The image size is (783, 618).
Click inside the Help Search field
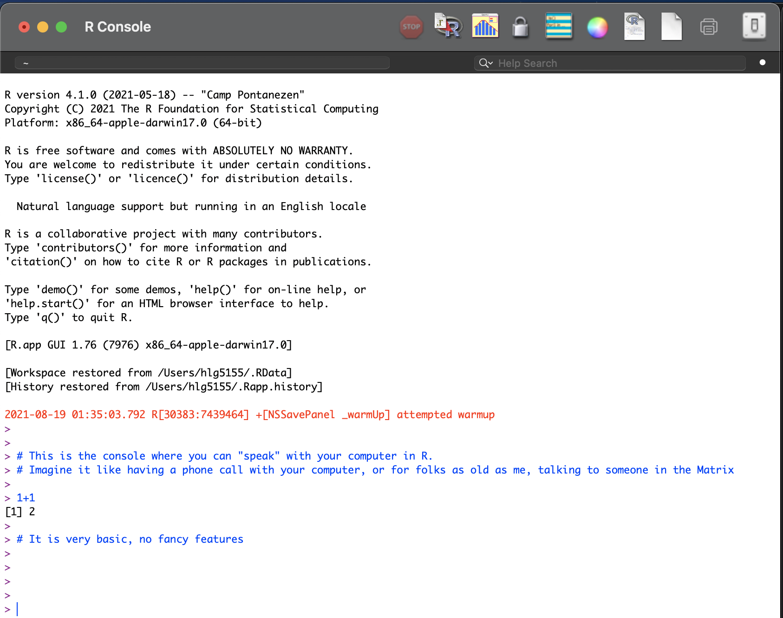click(557, 63)
